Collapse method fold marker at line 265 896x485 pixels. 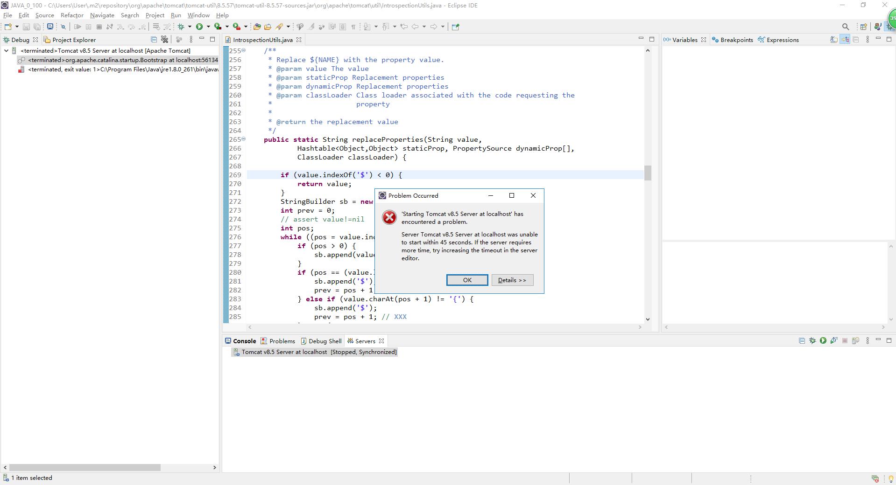point(243,139)
